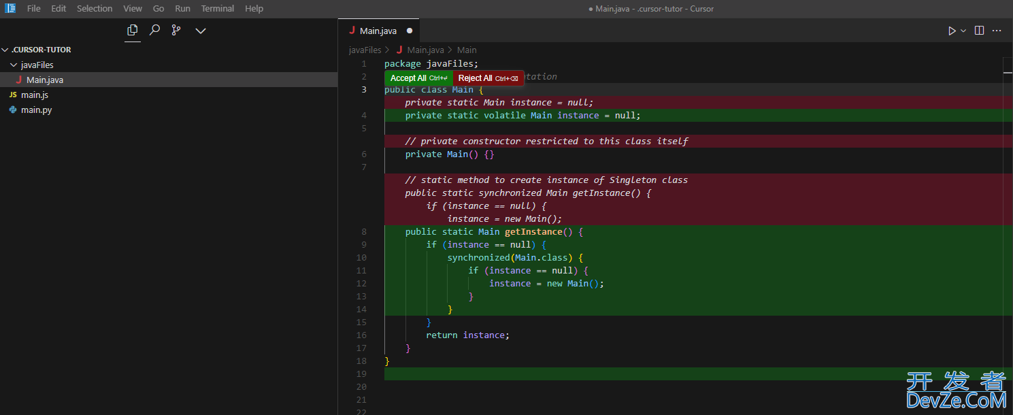
Task: Click removed comment 'private constructor restricted' line
Action: pos(546,141)
